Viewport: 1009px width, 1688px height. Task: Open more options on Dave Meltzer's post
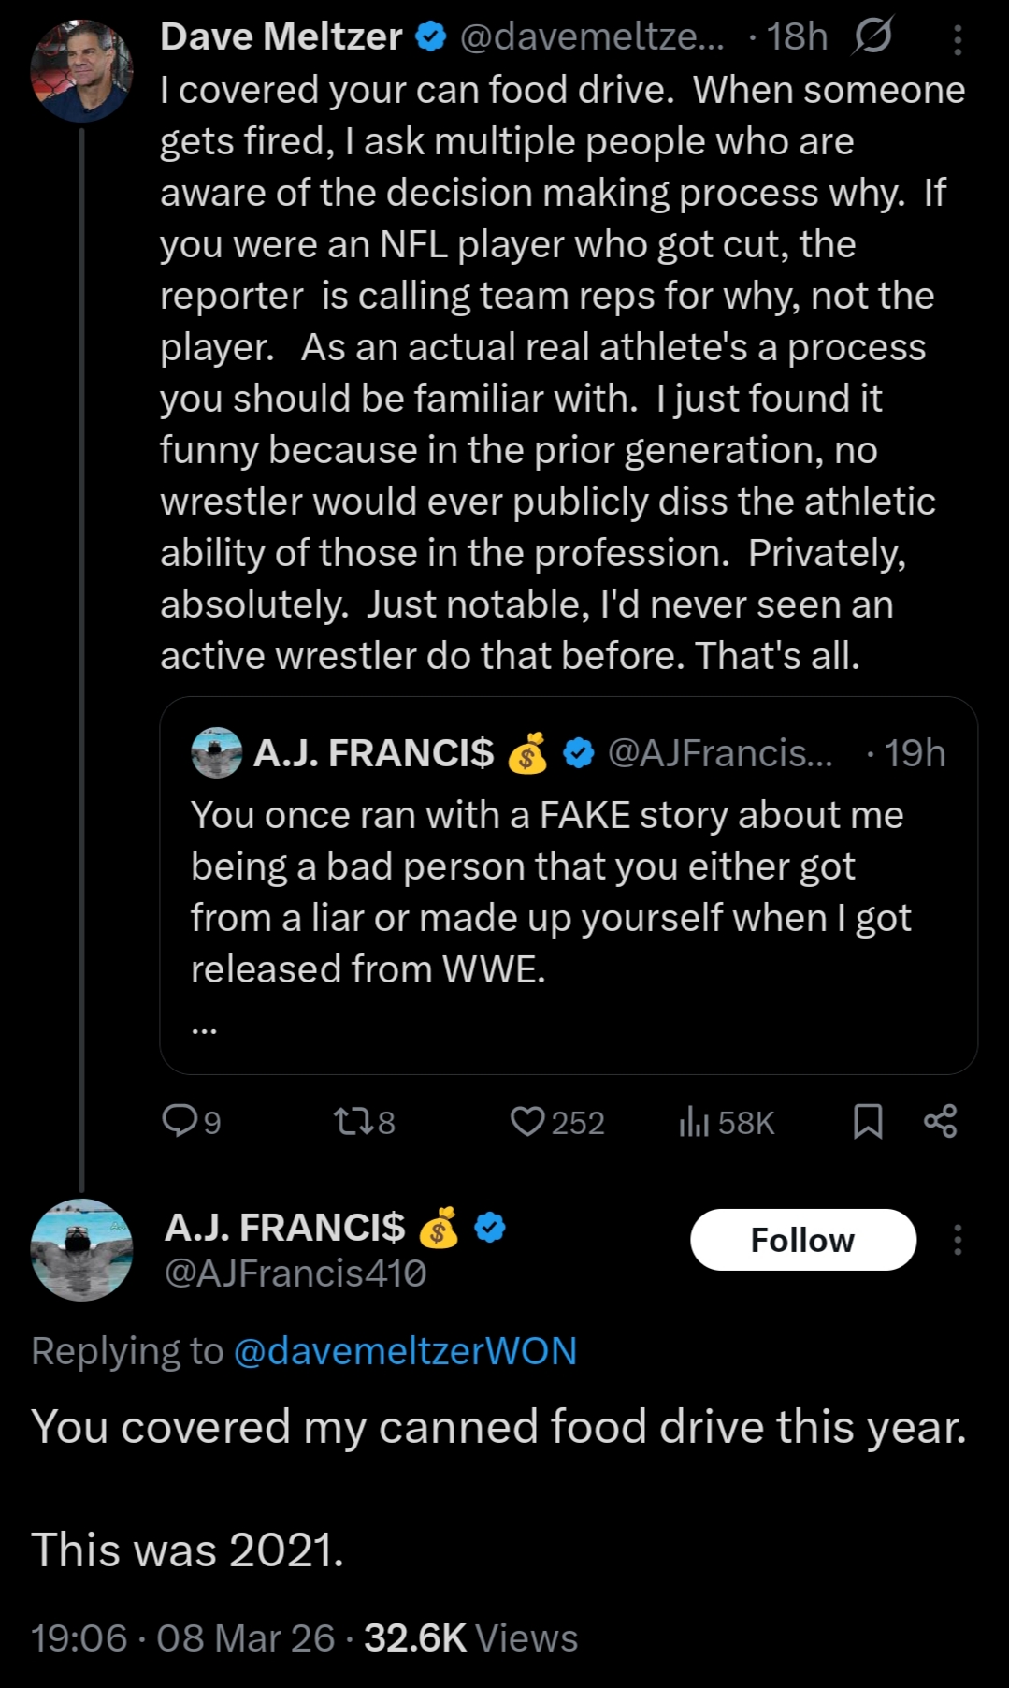[x=958, y=39]
